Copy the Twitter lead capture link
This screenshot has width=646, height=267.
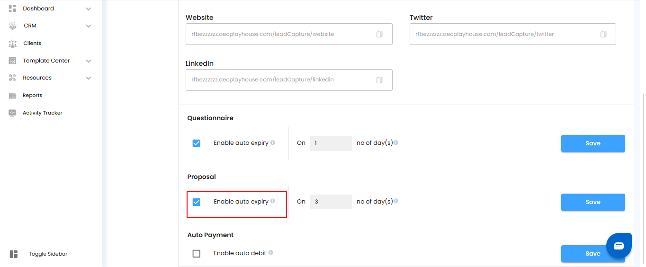coord(603,34)
